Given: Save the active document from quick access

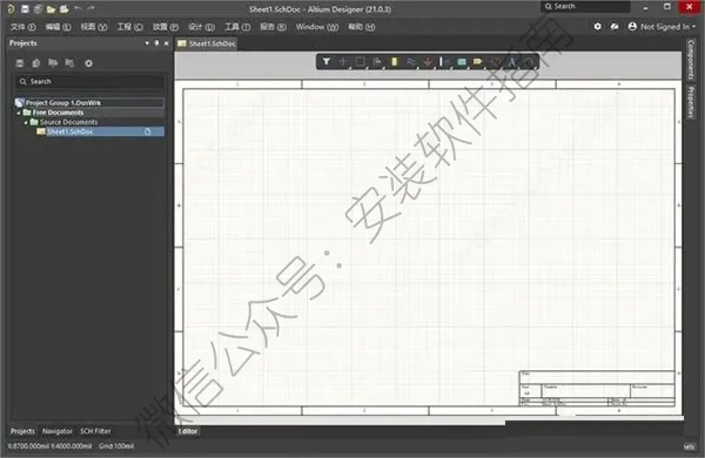Looking at the screenshot, I should (x=26, y=8).
